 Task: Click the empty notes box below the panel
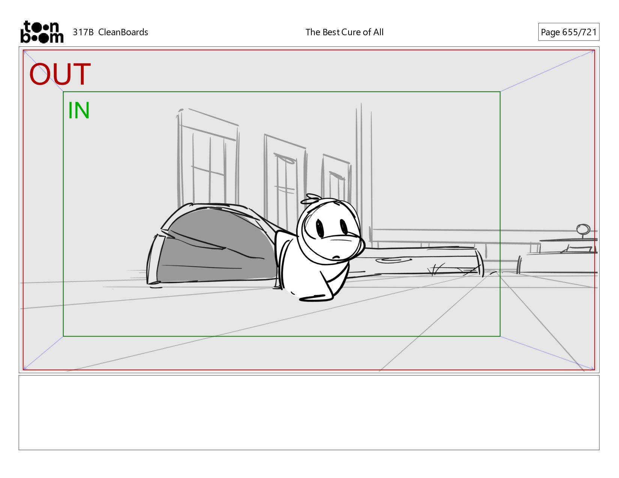(309, 412)
